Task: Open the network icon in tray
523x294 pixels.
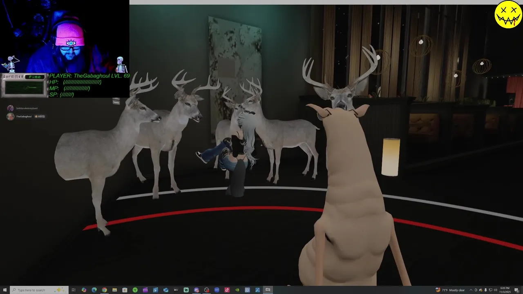Action: point(491,290)
